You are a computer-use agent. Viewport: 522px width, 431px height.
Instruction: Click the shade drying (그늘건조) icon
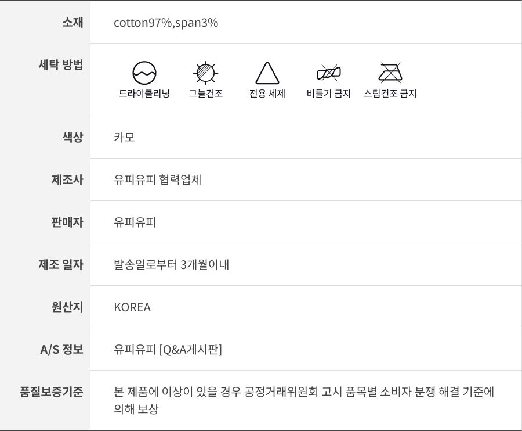[205, 73]
